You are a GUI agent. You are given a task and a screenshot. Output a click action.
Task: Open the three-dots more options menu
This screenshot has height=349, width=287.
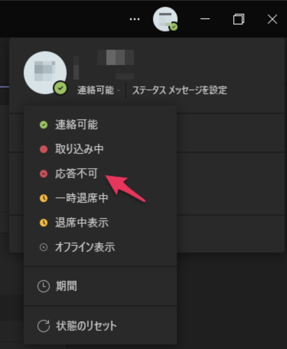point(135,20)
